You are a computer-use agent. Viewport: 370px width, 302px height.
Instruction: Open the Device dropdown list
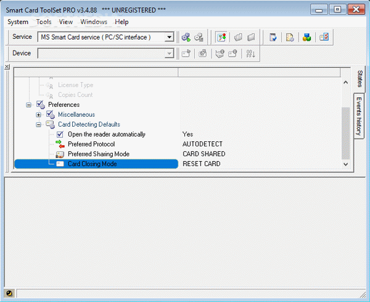point(169,53)
